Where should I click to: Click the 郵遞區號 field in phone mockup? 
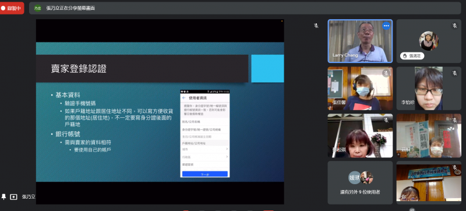point(205,164)
